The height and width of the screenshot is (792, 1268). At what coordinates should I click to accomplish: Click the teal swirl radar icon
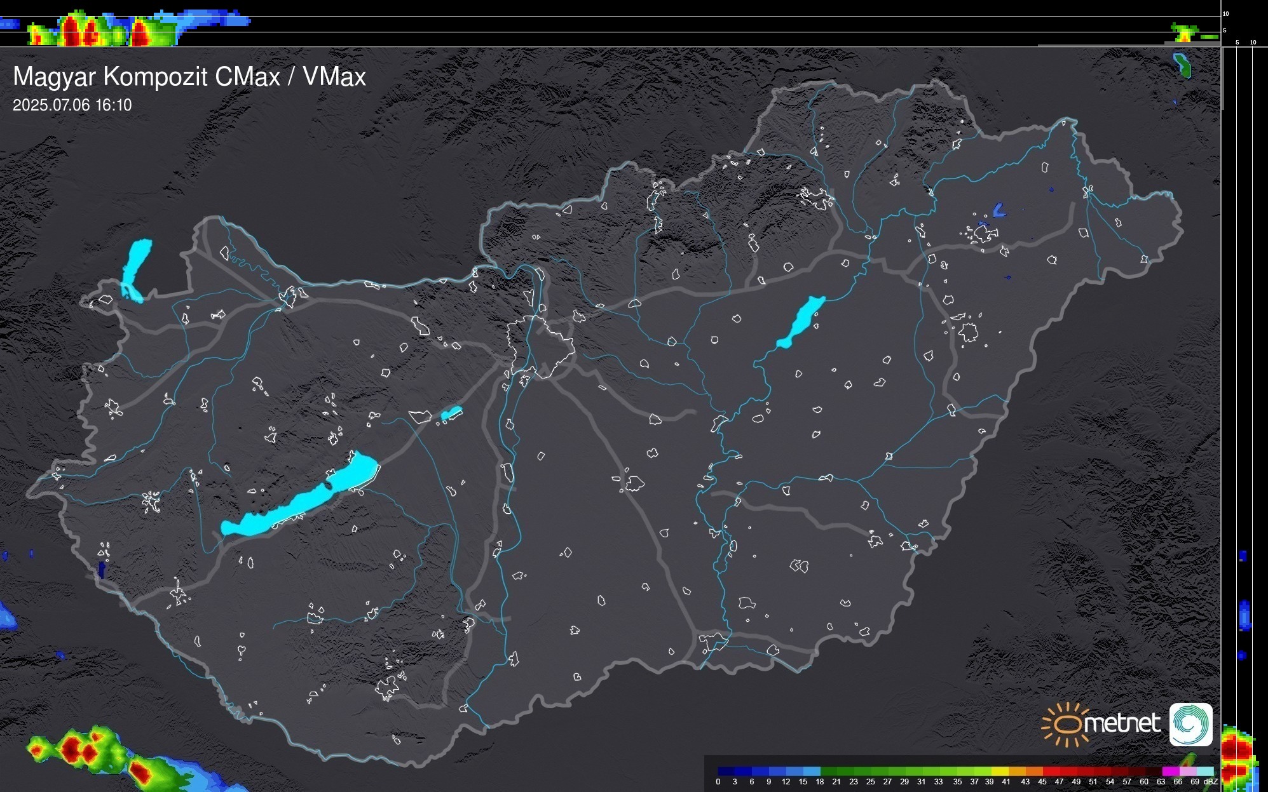pos(1190,724)
